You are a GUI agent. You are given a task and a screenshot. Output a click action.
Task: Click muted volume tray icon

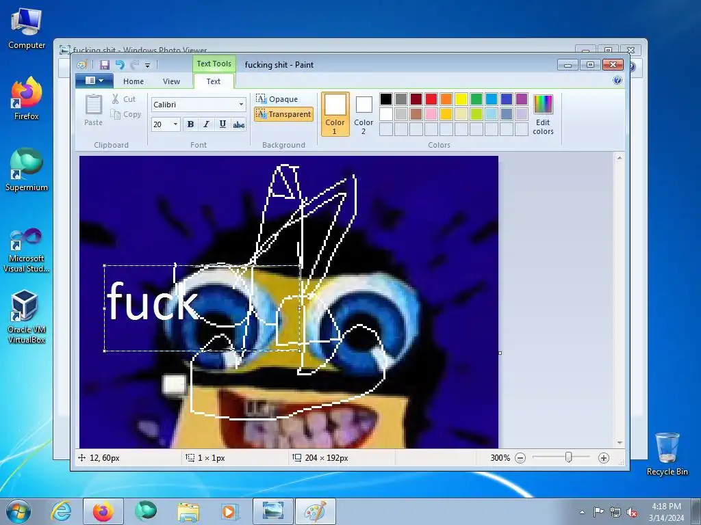click(632, 513)
